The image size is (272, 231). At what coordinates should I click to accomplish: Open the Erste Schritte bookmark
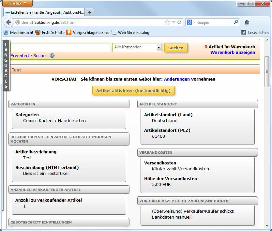[x=50, y=32]
